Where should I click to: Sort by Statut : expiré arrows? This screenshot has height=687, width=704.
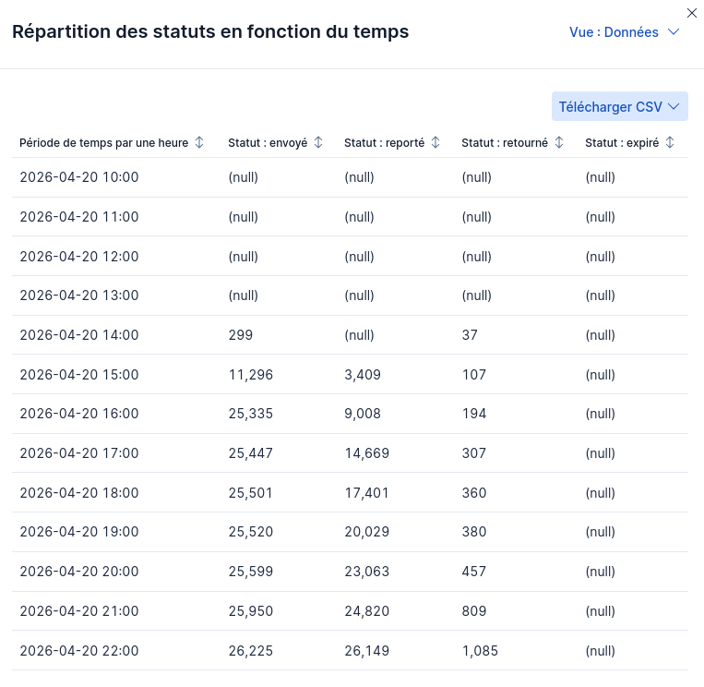tap(670, 143)
